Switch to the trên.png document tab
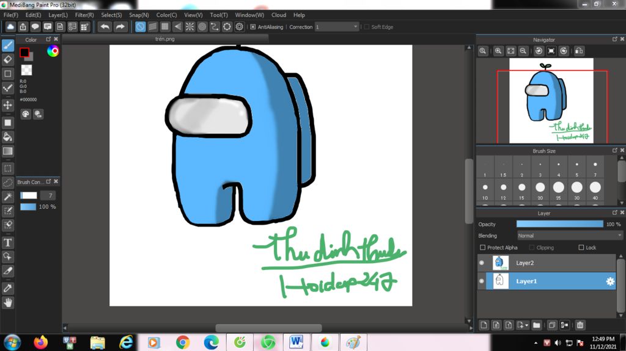This screenshot has height=351, width=626. coord(165,38)
